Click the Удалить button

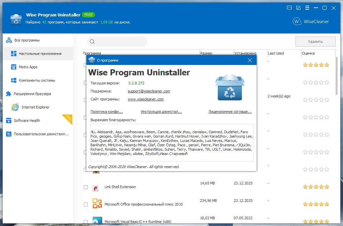(315, 42)
